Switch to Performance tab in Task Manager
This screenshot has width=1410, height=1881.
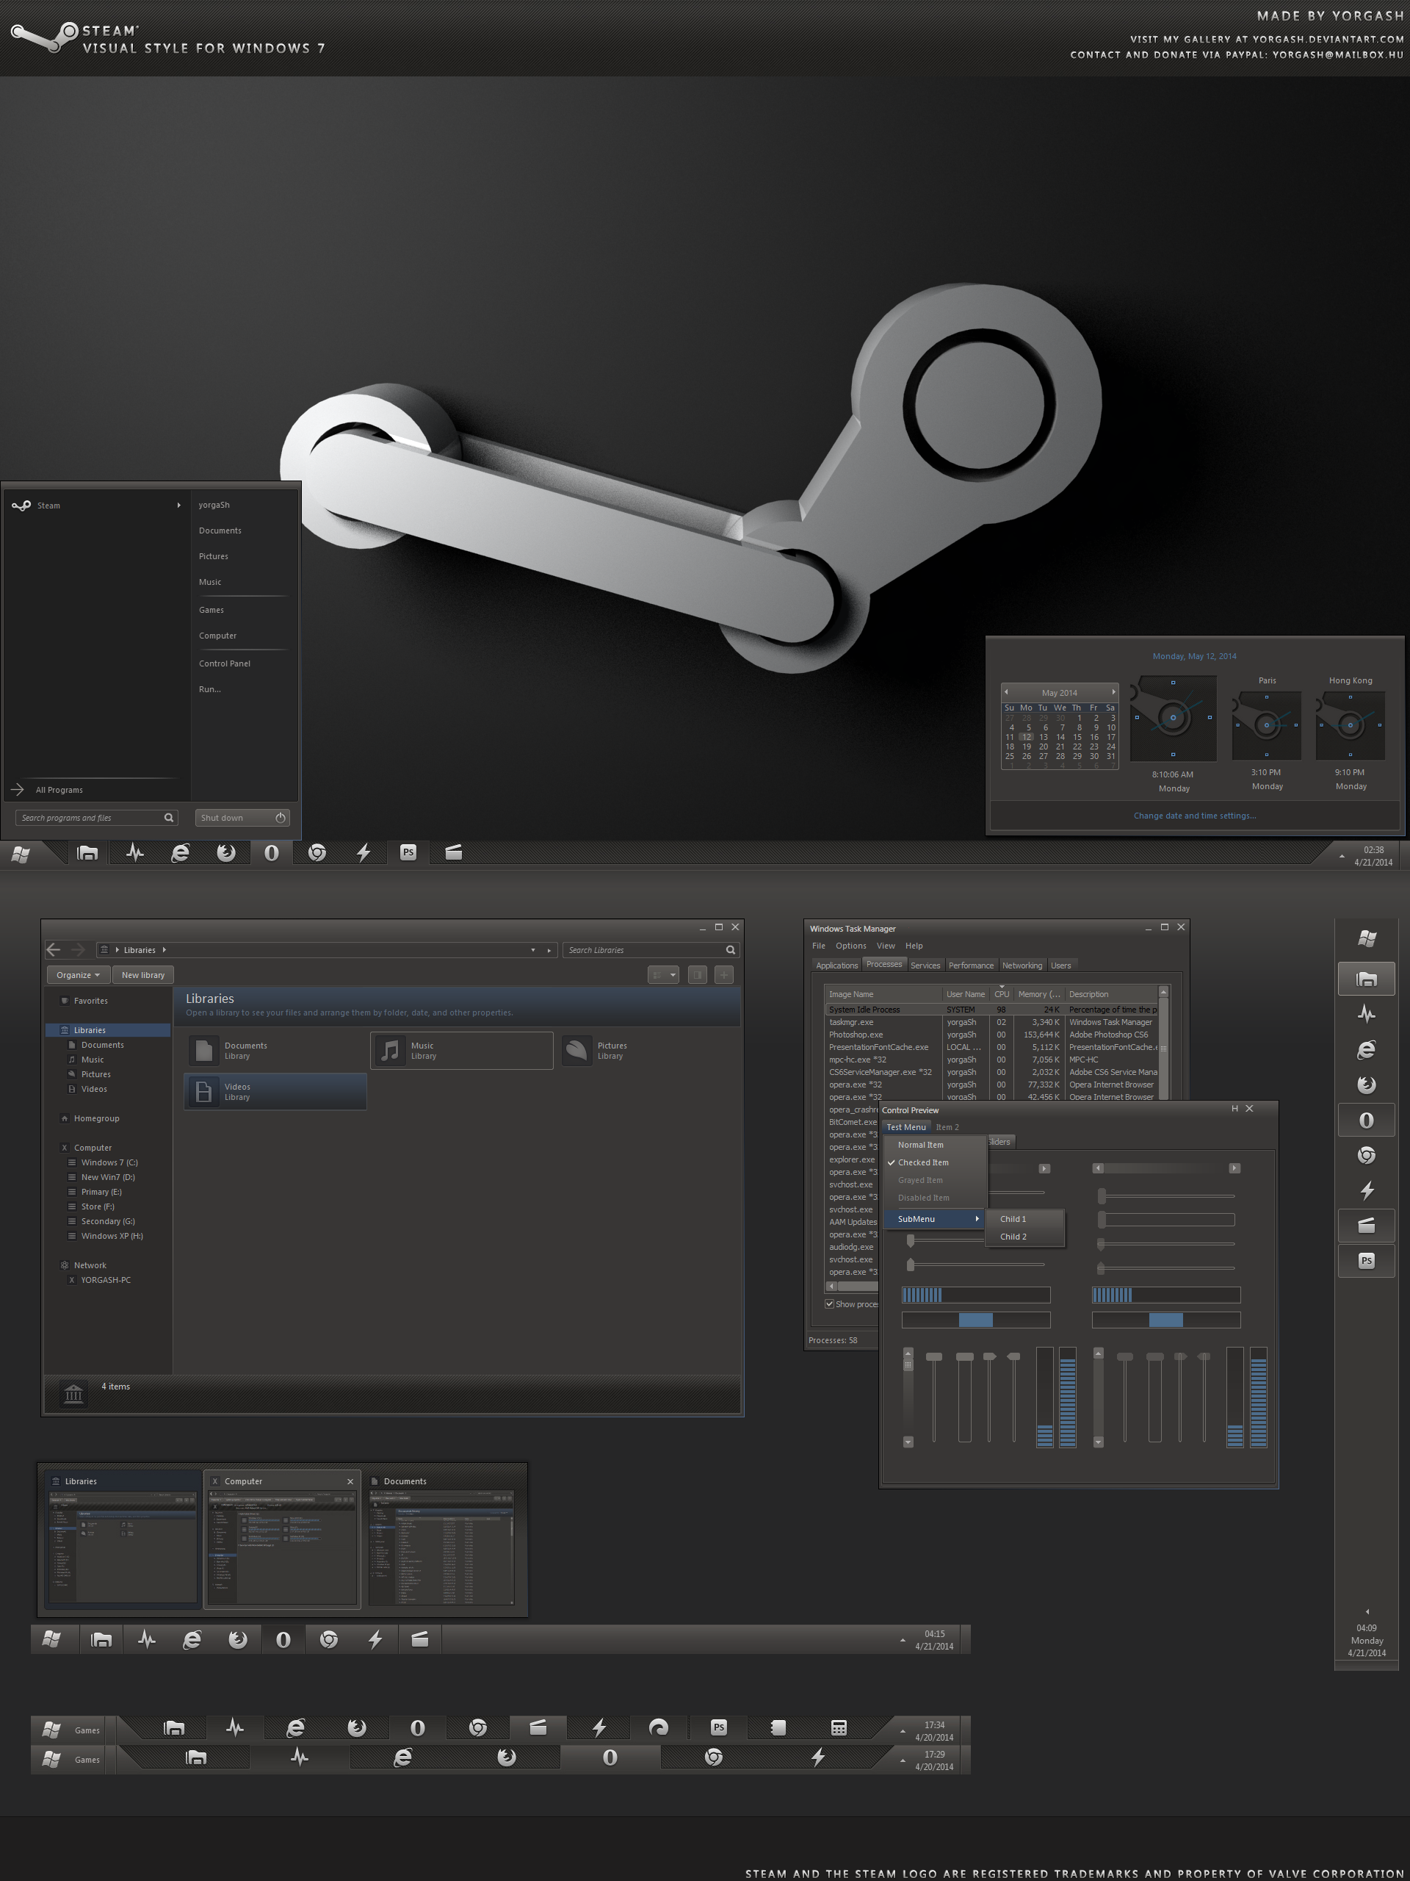point(971,965)
